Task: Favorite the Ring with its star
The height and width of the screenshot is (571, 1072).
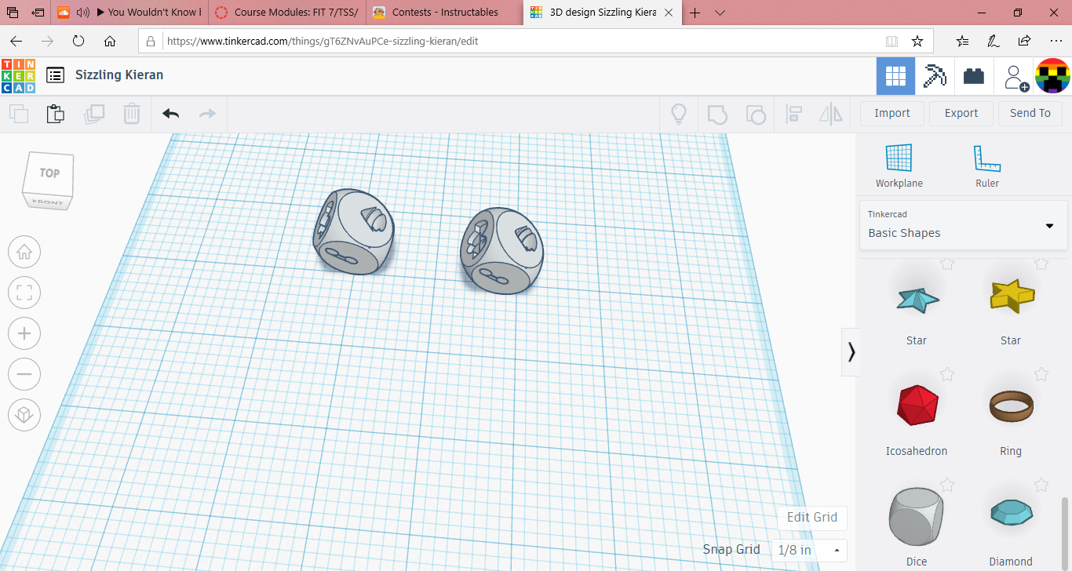Action: point(1041,374)
